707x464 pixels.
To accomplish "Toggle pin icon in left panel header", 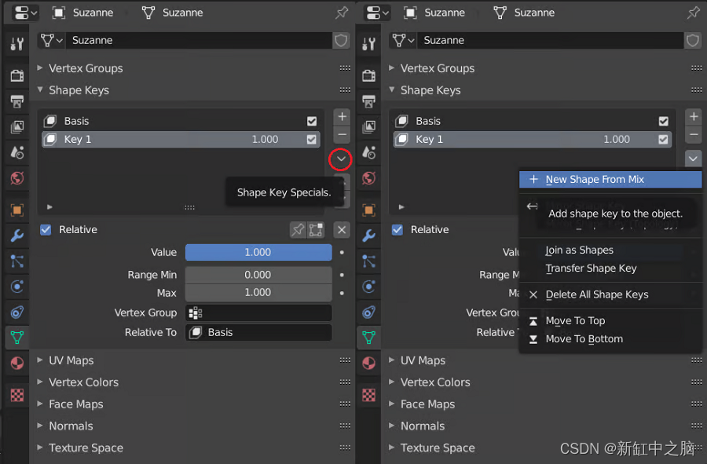I will point(342,13).
